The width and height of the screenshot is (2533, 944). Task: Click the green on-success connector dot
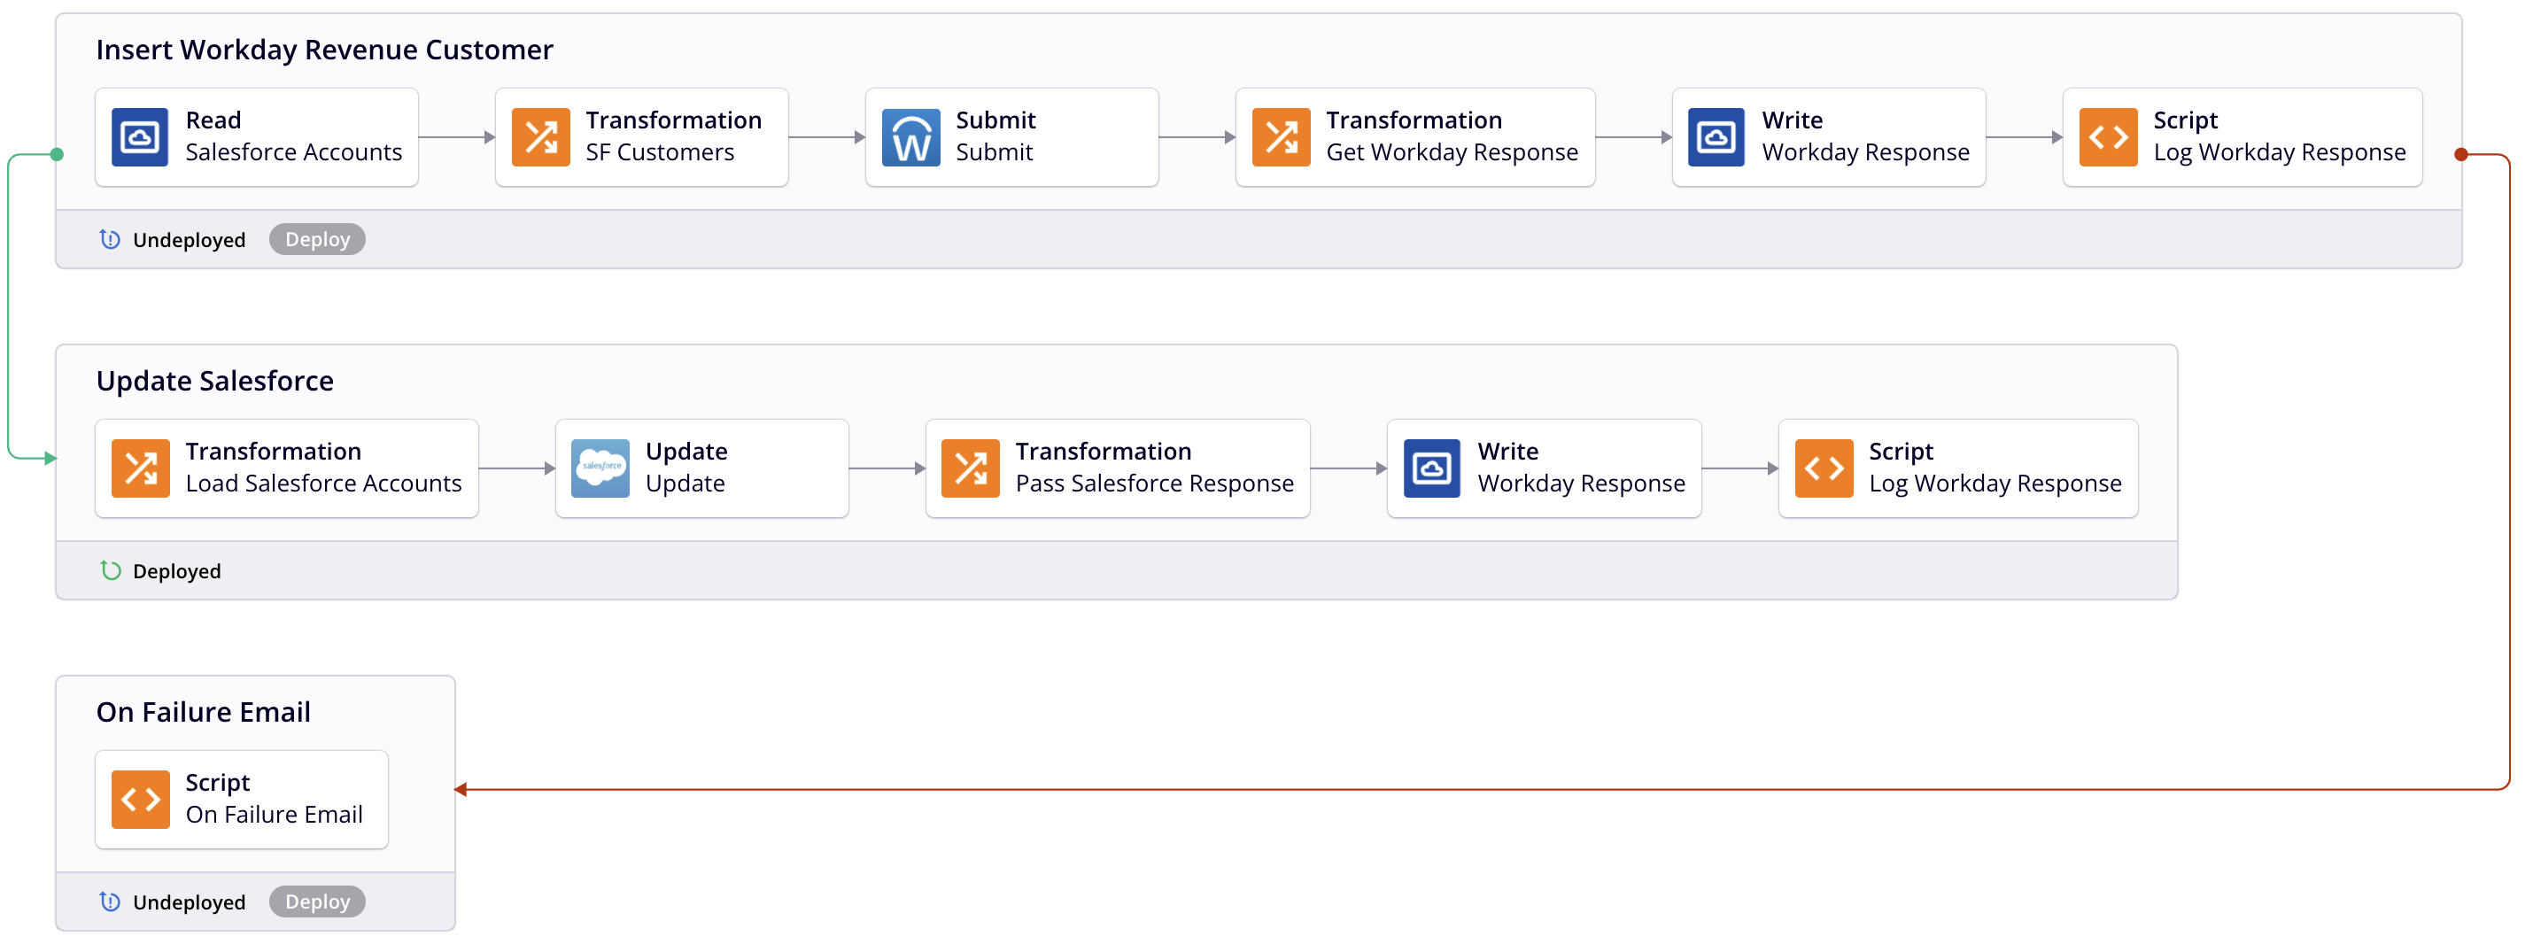pyautogui.click(x=57, y=154)
